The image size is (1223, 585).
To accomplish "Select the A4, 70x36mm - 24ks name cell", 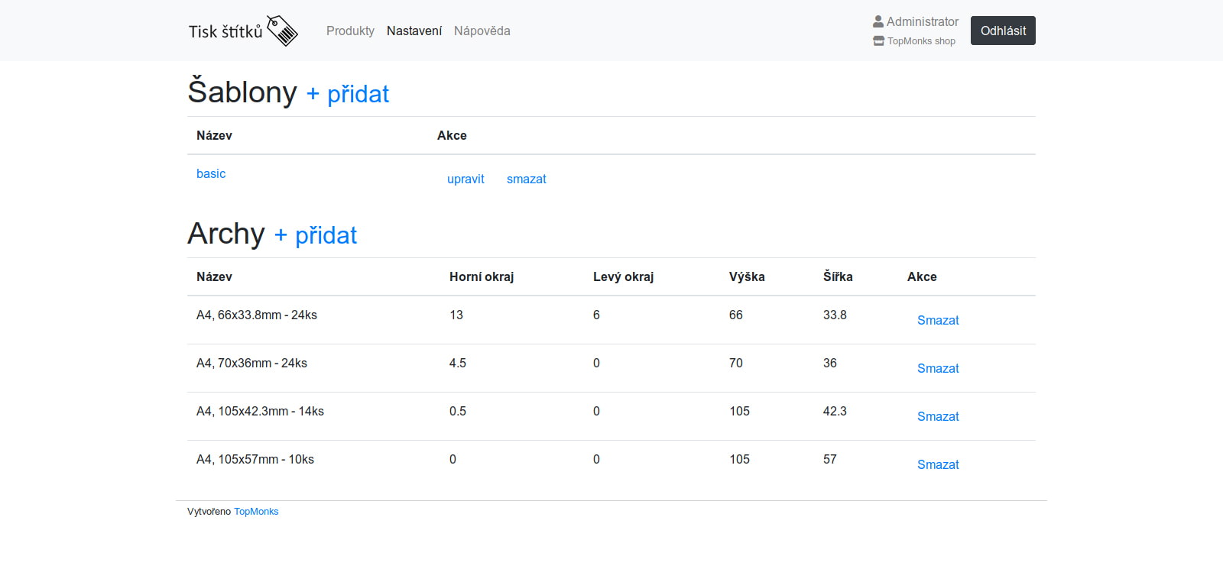I will pyautogui.click(x=251, y=363).
